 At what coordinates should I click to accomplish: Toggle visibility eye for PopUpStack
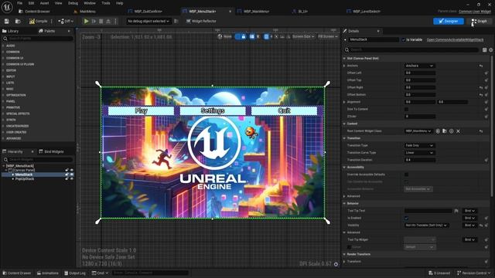click(72, 178)
